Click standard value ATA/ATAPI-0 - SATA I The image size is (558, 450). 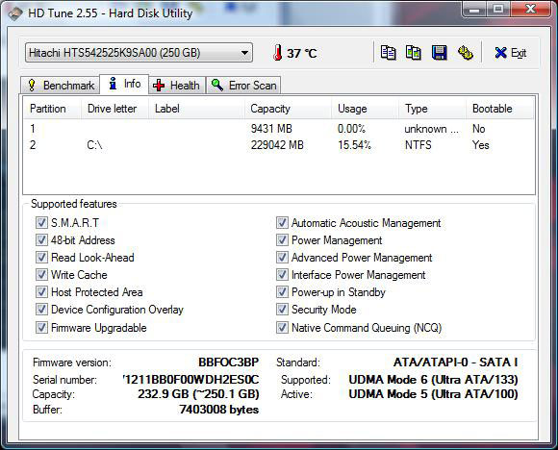click(x=455, y=362)
